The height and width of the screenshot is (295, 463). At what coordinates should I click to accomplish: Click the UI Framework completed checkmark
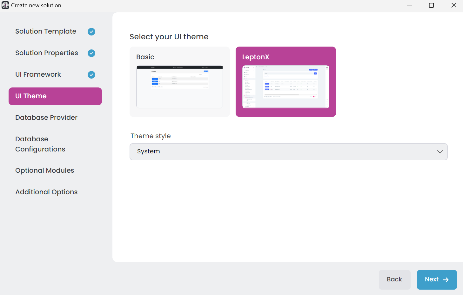[x=91, y=75]
